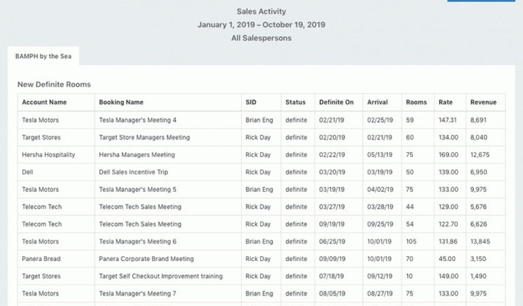Click Rick Day in the Dell row
The image size is (523, 306).
[x=258, y=172]
